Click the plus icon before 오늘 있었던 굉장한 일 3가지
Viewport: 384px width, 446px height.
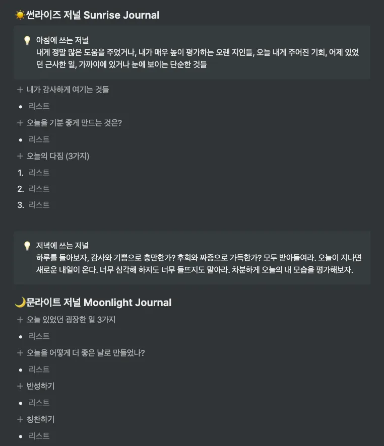[20, 320]
